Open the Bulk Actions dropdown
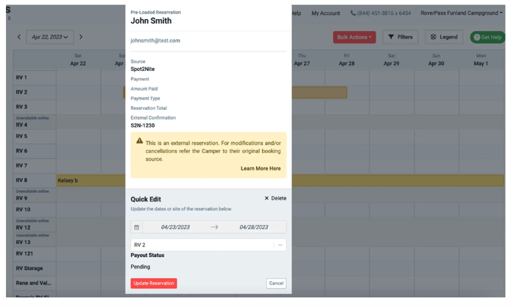Image resolution: width=513 pixels, height=306 pixels. 354,37
